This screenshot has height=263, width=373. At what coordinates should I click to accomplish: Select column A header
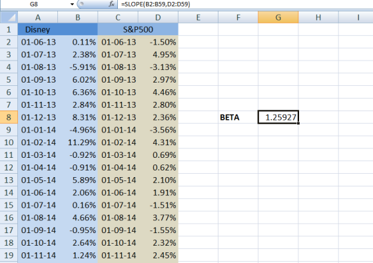pyautogui.click(x=37, y=17)
